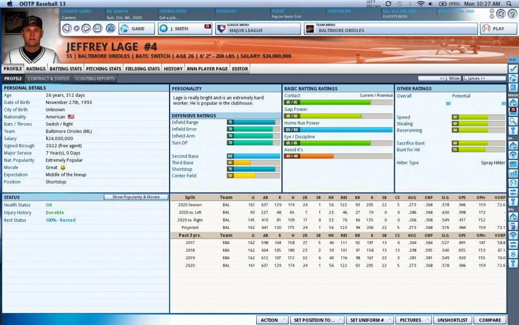Click the tools icon in MNGR sidebar section

513,130
